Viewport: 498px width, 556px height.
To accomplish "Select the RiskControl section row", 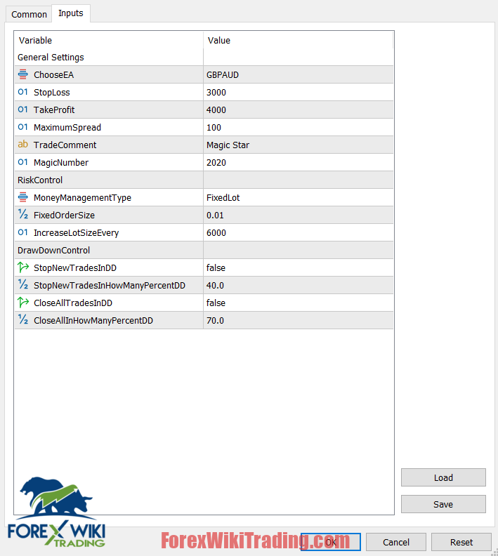I will [x=204, y=180].
